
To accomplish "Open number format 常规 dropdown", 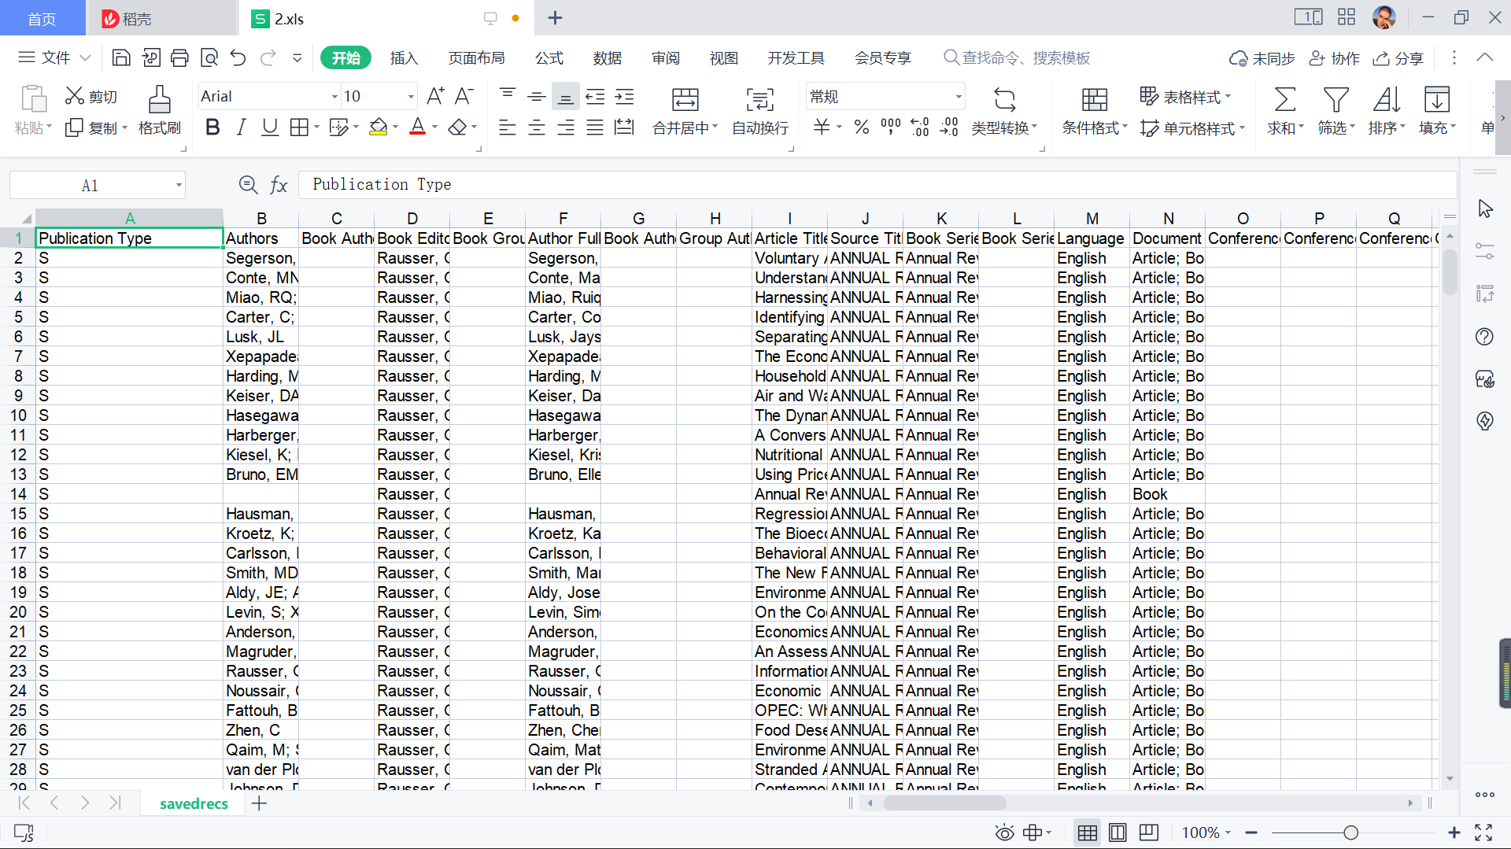I will 959,96.
